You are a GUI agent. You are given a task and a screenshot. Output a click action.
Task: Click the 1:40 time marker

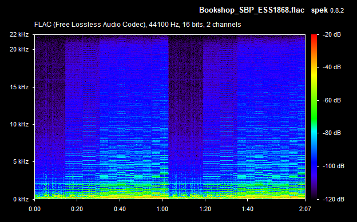(x=248, y=209)
